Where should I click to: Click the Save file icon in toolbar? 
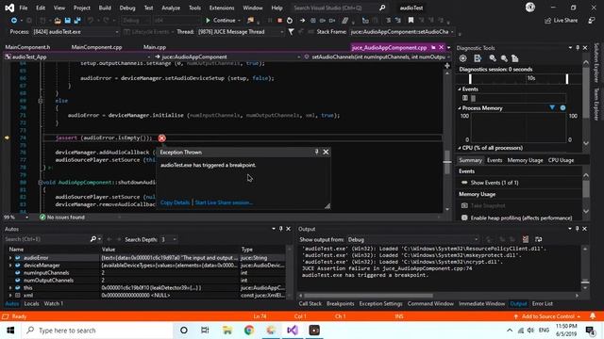coord(67,20)
